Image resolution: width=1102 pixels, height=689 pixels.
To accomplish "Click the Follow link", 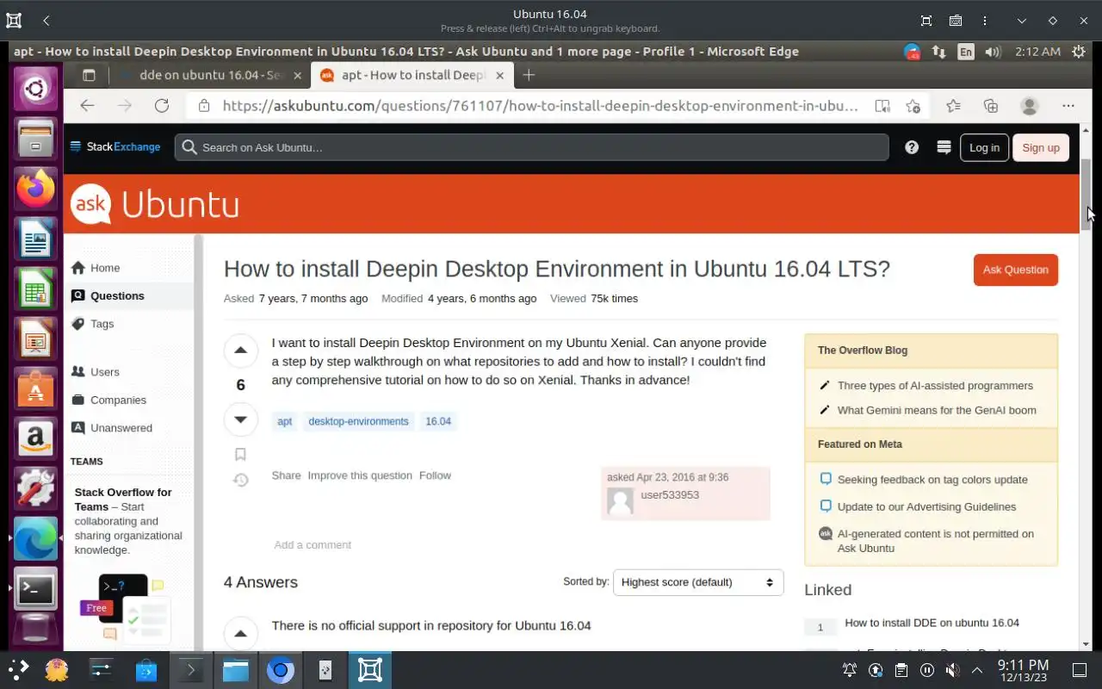I will 435,475.
